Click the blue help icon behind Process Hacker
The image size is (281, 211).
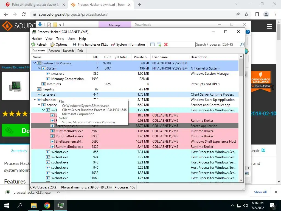(248, 32)
